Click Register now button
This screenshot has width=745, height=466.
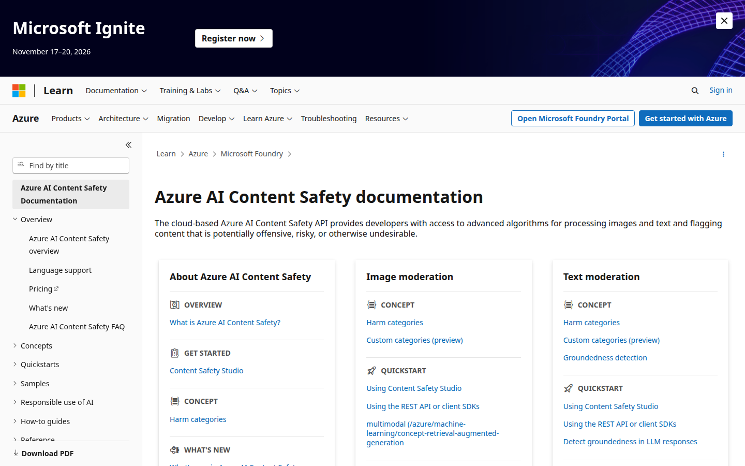pyautogui.click(x=234, y=38)
